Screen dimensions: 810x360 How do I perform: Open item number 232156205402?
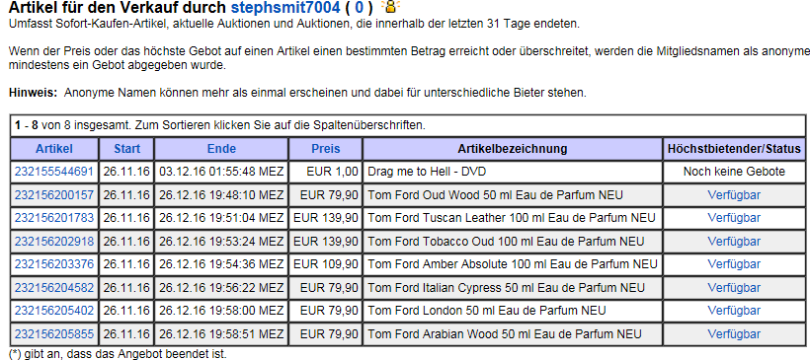54,311
